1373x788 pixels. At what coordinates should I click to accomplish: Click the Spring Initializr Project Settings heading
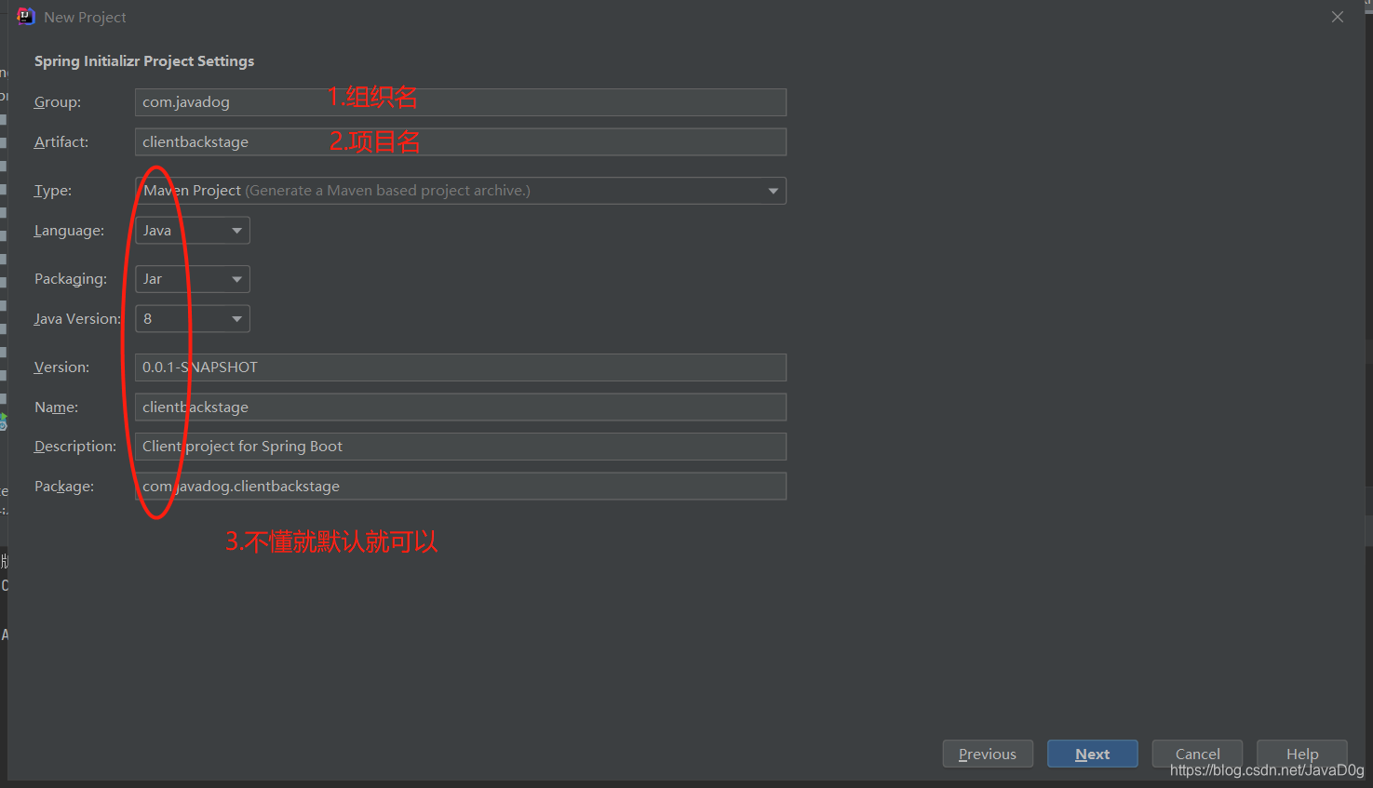(144, 61)
